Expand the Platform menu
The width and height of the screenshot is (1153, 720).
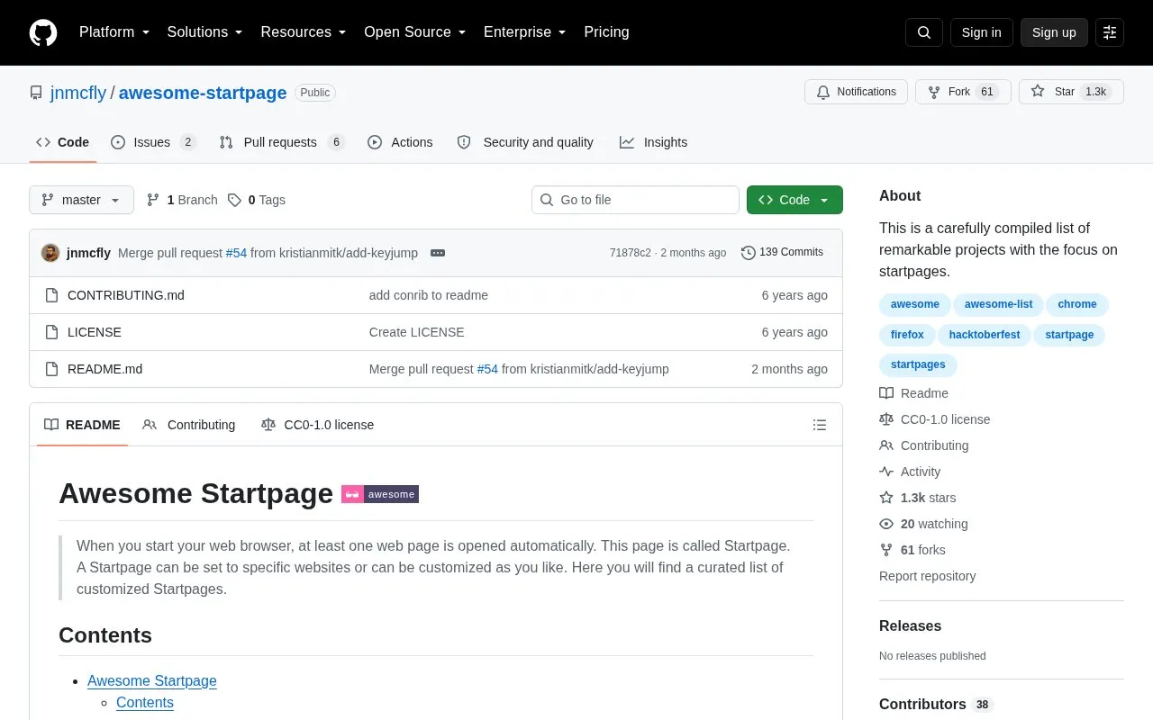[114, 32]
